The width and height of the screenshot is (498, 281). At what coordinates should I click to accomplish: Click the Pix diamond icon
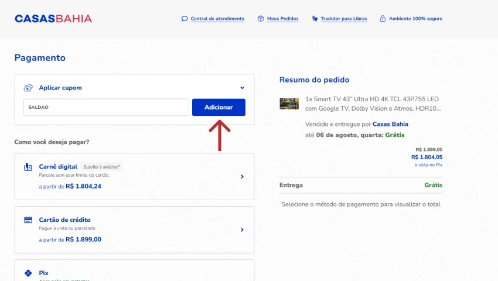[28, 273]
